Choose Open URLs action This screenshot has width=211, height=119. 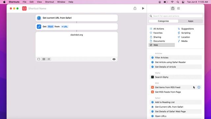tap(176, 116)
